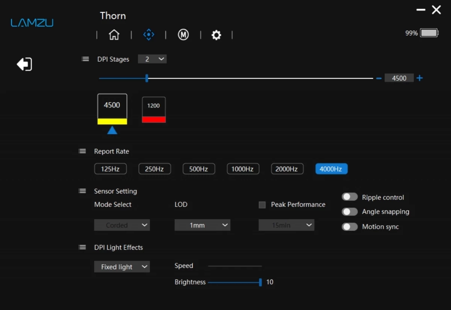The image size is (451, 310).
Task: Set report rate to 500Hz
Action: tap(199, 169)
